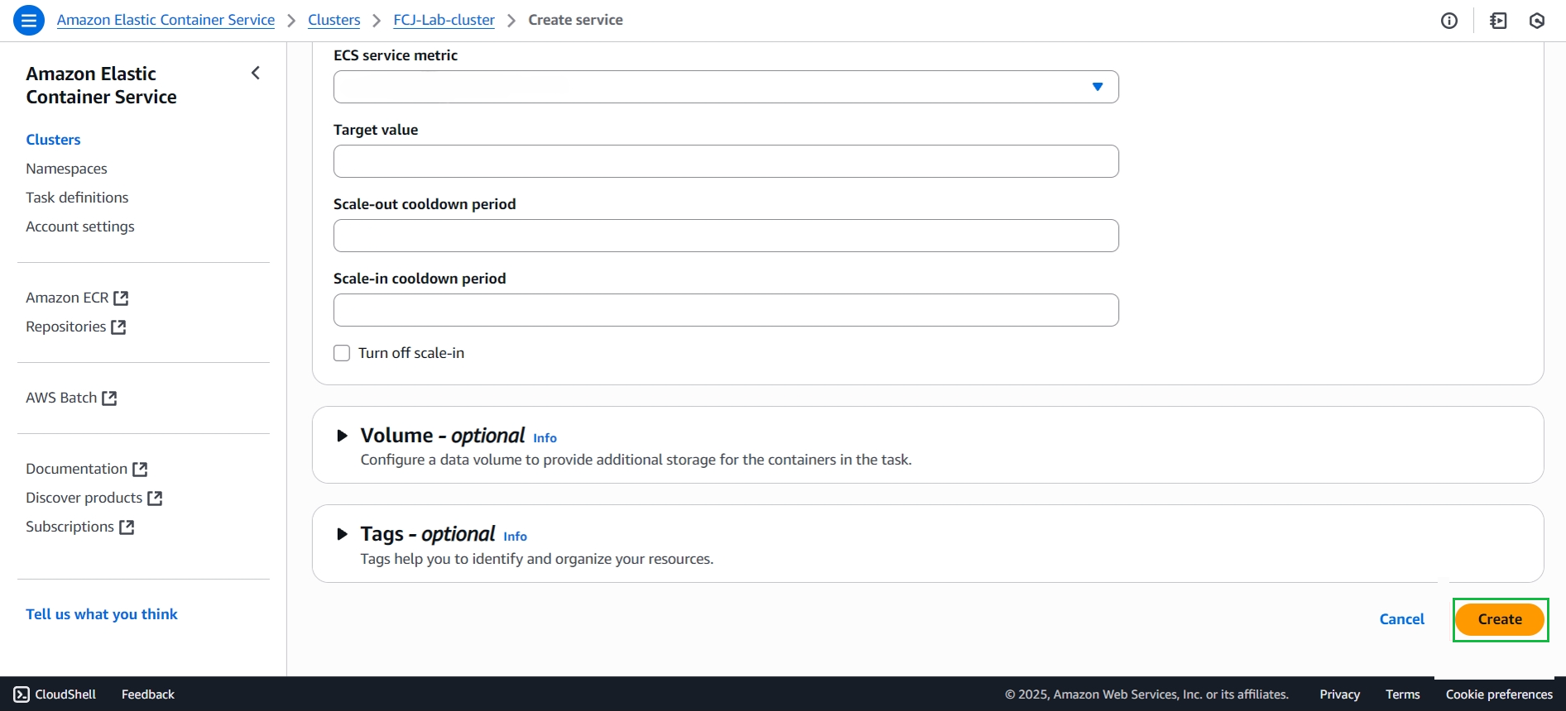Expand the Tags optional section
Screen dimensions: 1566x711
click(x=342, y=534)
